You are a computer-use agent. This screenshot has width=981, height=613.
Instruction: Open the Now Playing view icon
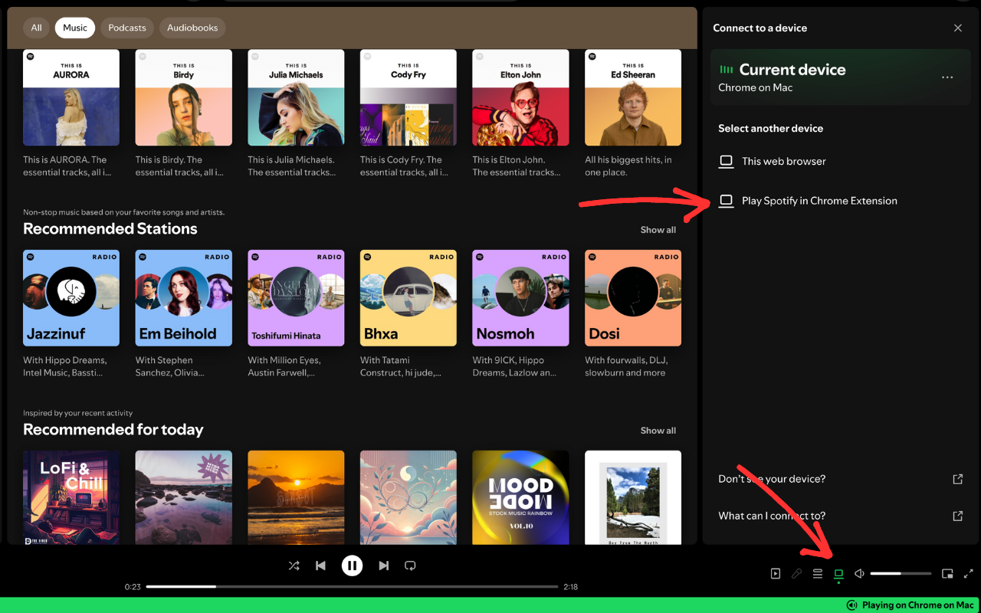pyautogui.click(x=776, y=573)
